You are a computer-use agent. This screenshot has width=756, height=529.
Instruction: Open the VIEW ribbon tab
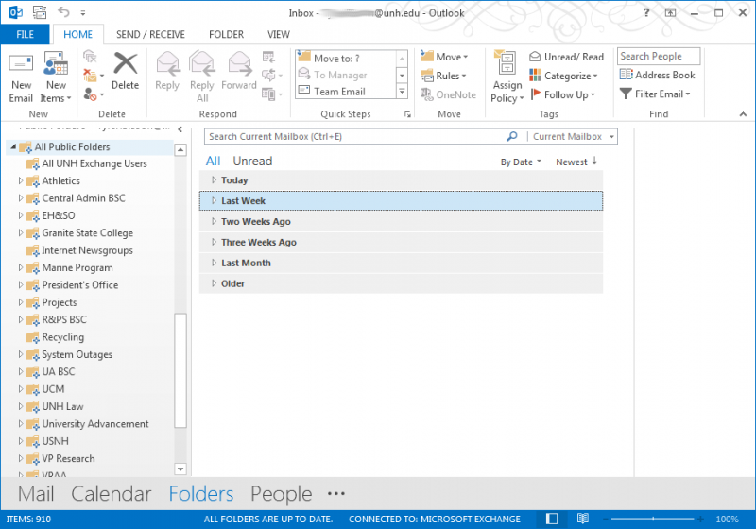pyautogui.click(x=279, y=34)
